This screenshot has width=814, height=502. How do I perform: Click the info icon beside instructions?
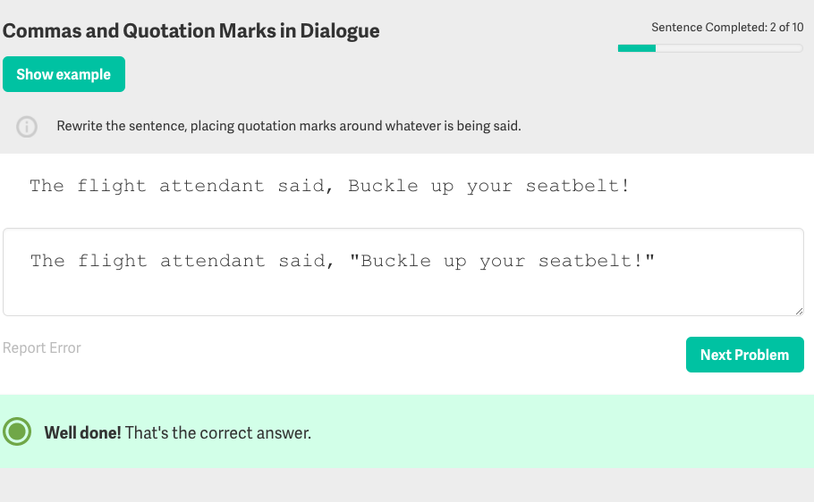coord(27,127)
